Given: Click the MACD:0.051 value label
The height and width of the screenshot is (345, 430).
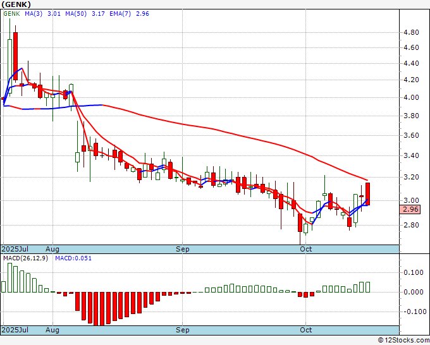Looking at the screenshot, I should pos(73,258).
